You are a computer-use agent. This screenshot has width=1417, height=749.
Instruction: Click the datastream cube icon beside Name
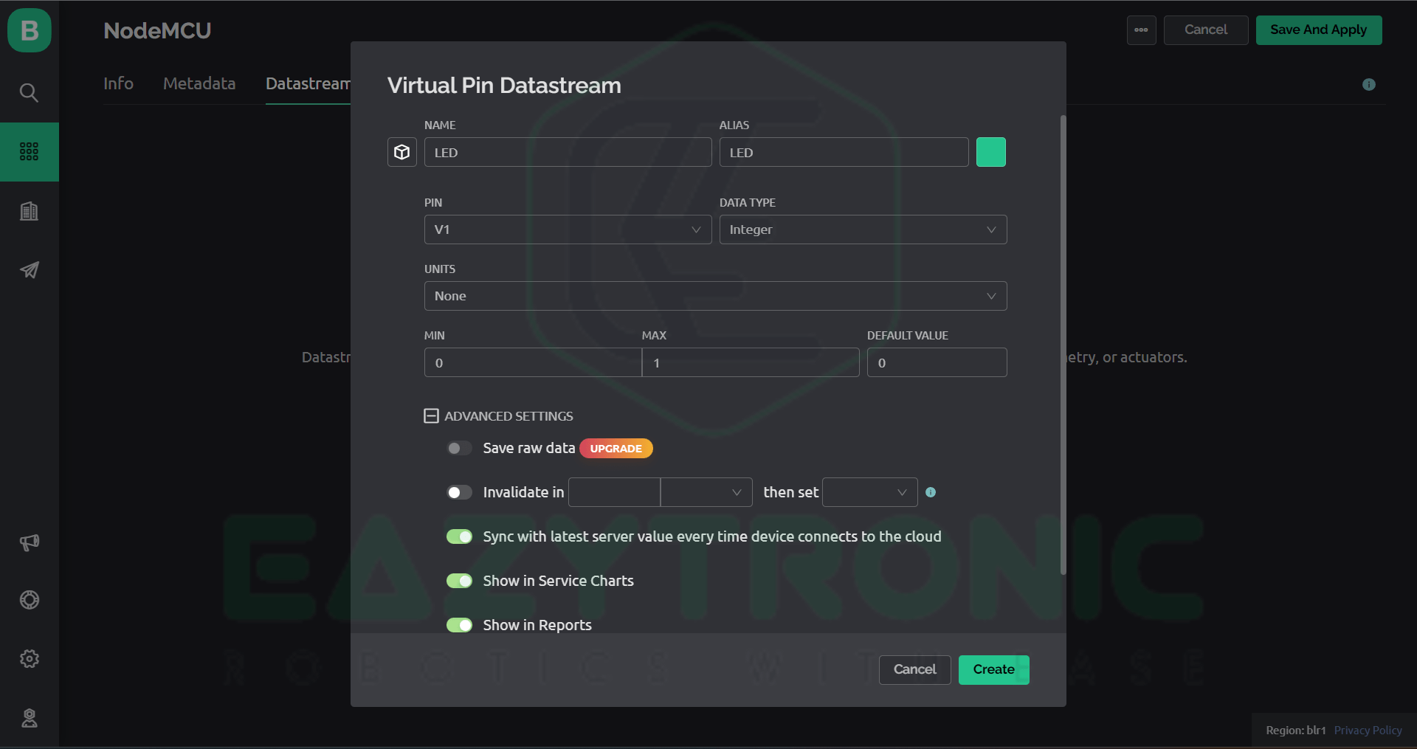coord(402,152)
